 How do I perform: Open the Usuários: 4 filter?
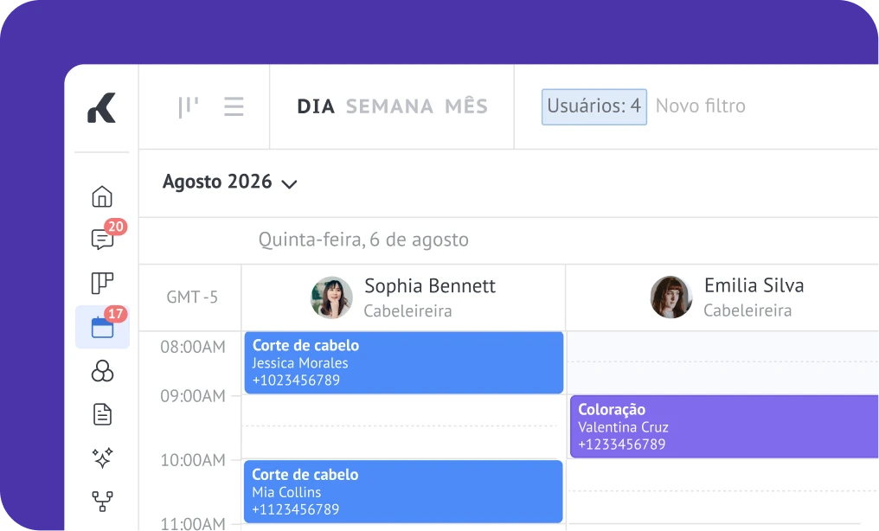click(593, 106)
